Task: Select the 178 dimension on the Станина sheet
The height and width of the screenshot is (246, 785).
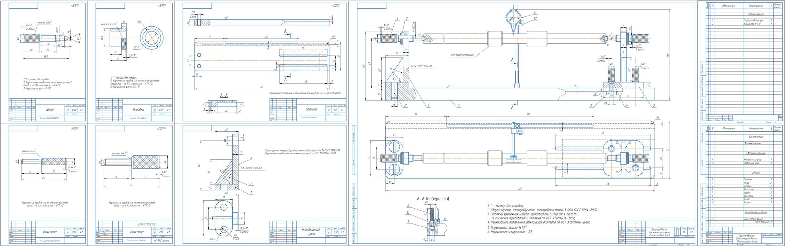Action: (266, 36)
